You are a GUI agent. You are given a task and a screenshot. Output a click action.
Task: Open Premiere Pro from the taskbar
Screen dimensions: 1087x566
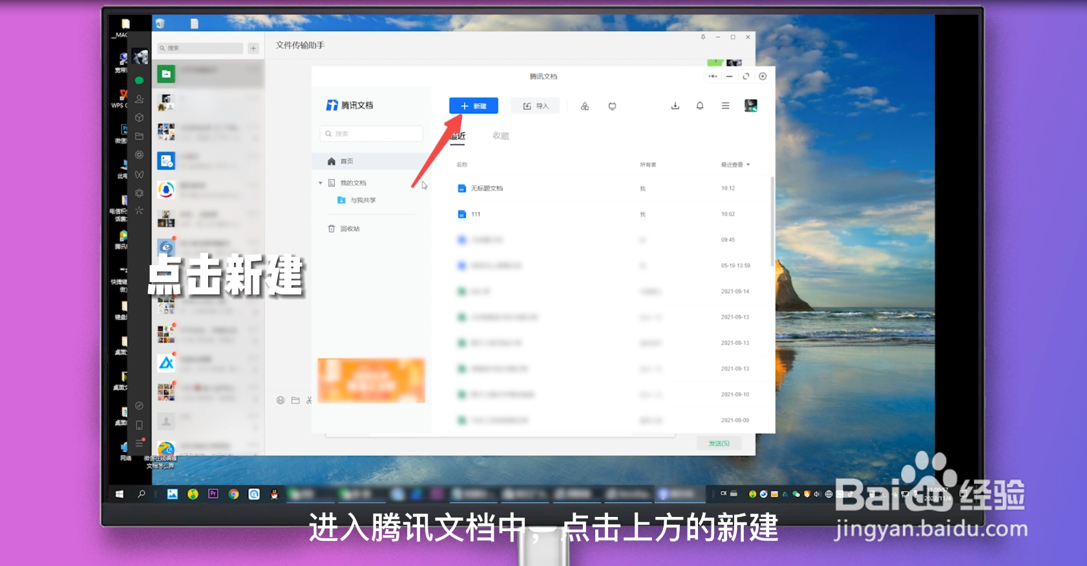tap(213, 494)
